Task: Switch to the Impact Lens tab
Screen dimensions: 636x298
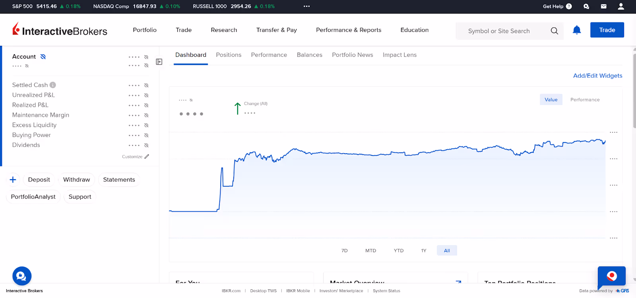Action: click(399, 55)
